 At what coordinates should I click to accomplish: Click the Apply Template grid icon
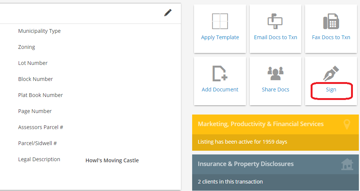pyautogui.click(x=220, y=21)
